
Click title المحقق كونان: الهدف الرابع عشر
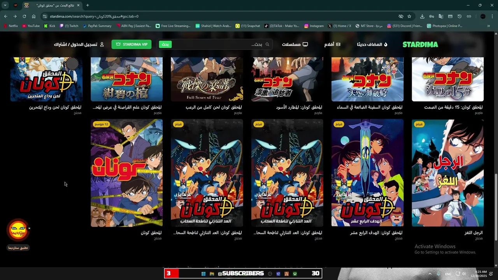(x=376, y=233)
